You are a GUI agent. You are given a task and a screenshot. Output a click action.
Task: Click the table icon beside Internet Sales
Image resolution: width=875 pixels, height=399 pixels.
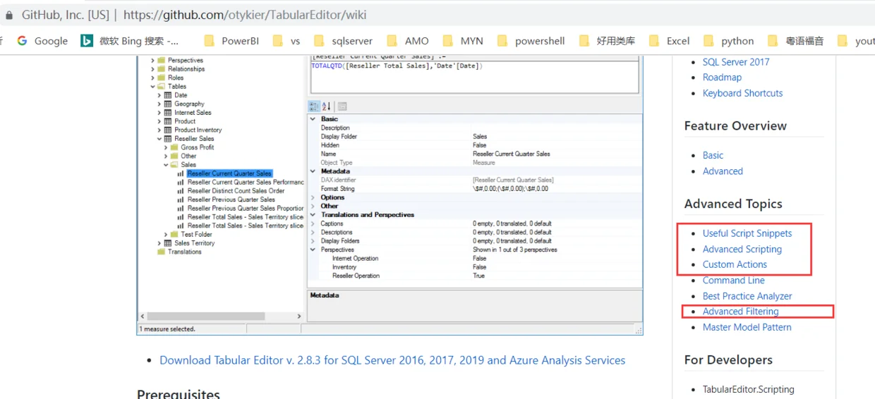click(168, 112)
